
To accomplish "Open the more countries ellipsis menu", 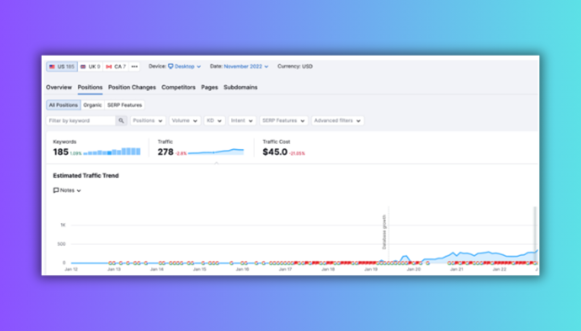I will click(x=134, y=67).
